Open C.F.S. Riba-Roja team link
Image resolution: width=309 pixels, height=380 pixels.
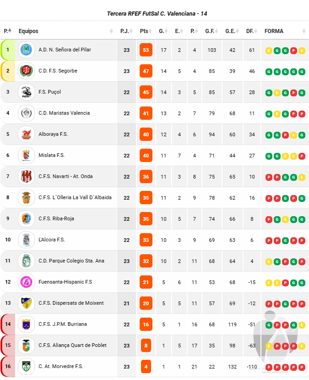click(x=56, y=218)
